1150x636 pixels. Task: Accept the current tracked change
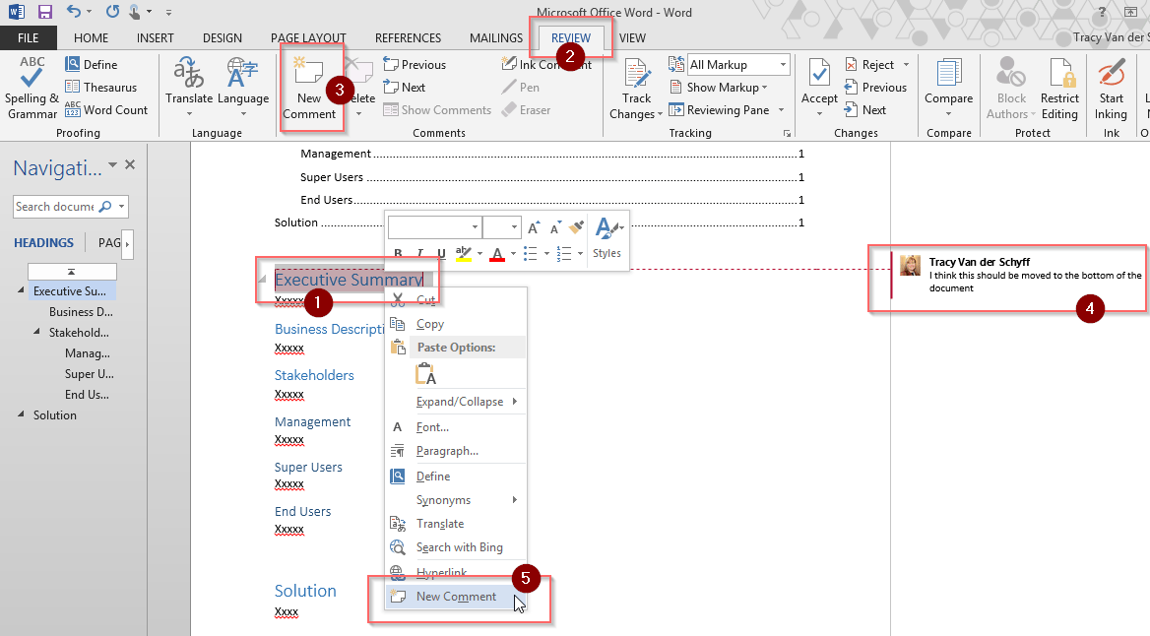(x=818, y=84)
